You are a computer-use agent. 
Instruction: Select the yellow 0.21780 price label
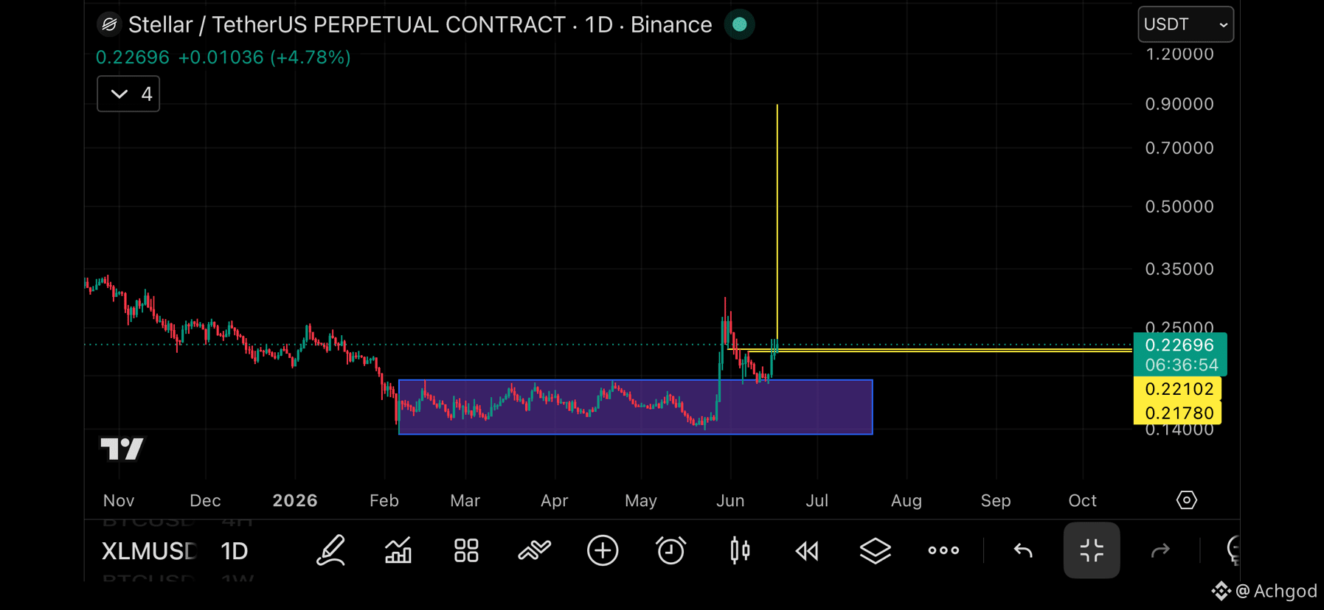tap(1177, 413)
